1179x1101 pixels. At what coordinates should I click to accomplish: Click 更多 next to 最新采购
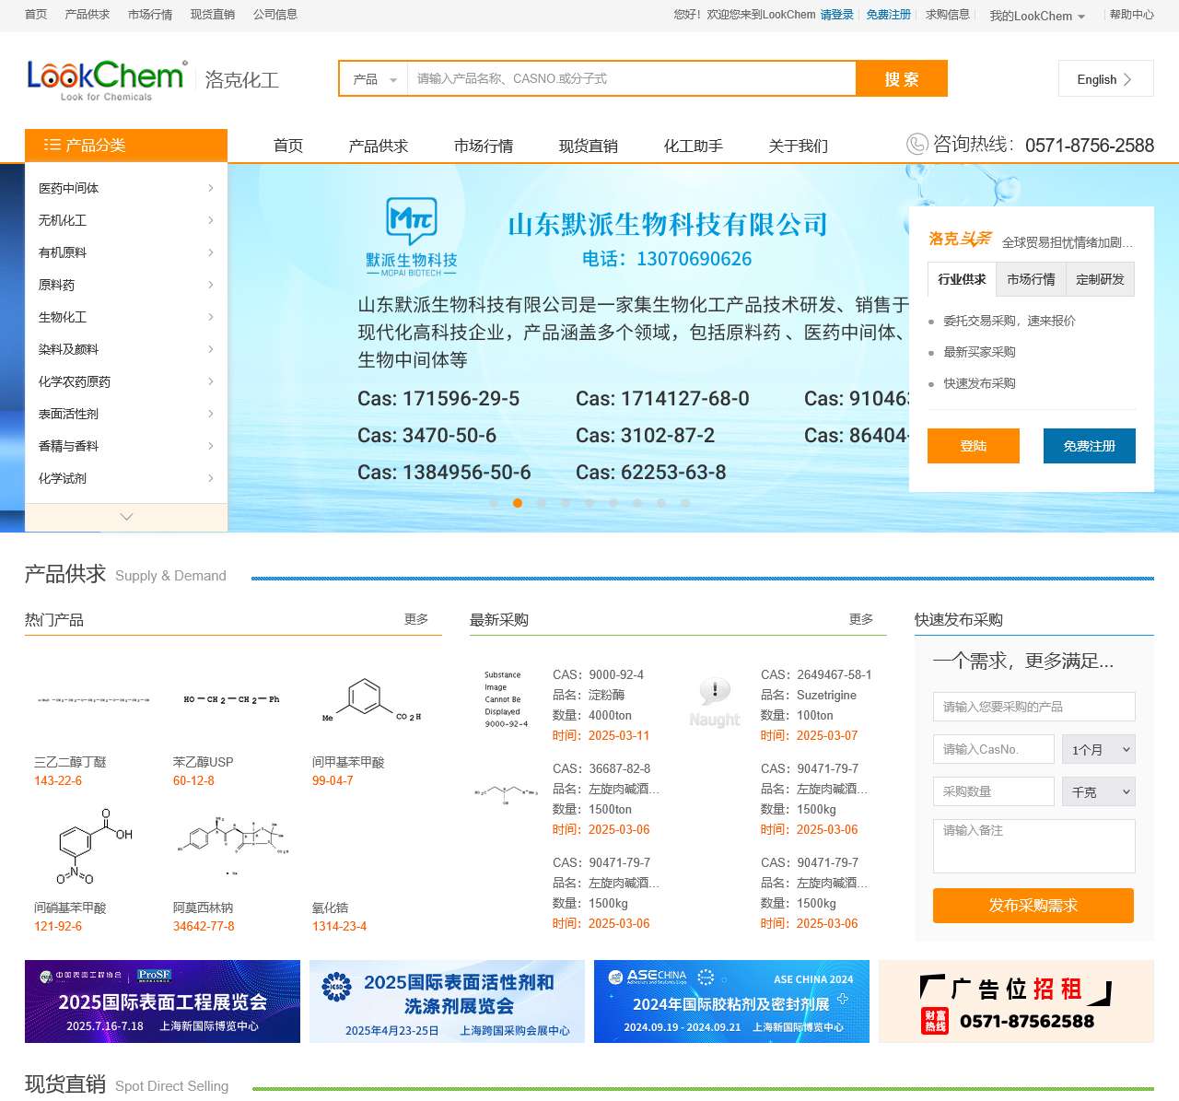tap(861, 619)
